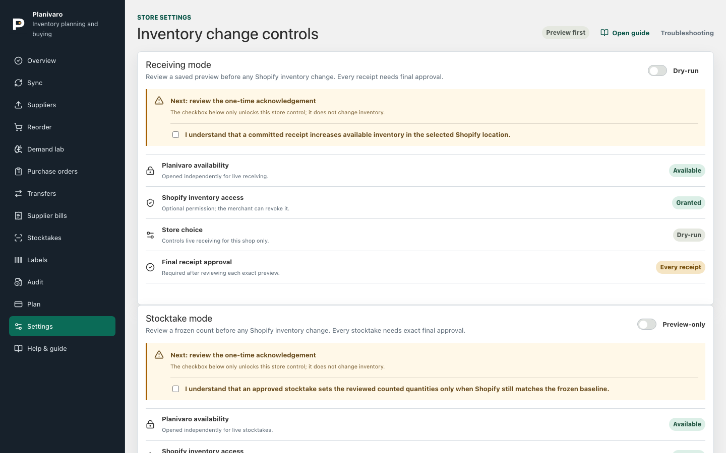Click the Open guide link
Viewport: 726px width, 453px height.
pyautogui.click(x=625, y=33)
